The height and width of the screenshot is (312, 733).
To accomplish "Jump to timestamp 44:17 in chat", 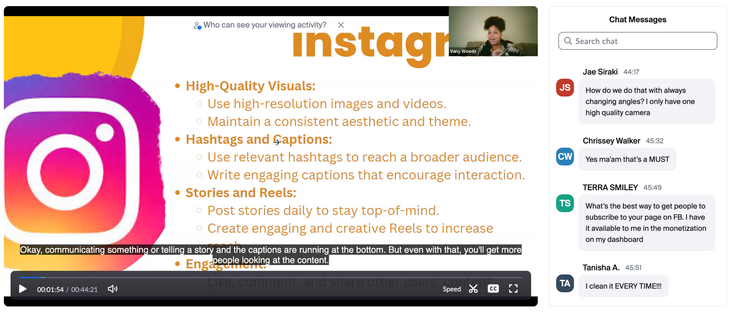I will point(631,72).
